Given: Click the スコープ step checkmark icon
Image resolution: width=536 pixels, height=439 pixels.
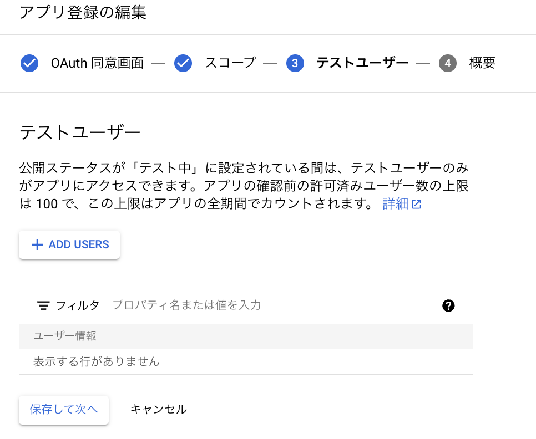Looking at the screenshot, I should [183, 63].
